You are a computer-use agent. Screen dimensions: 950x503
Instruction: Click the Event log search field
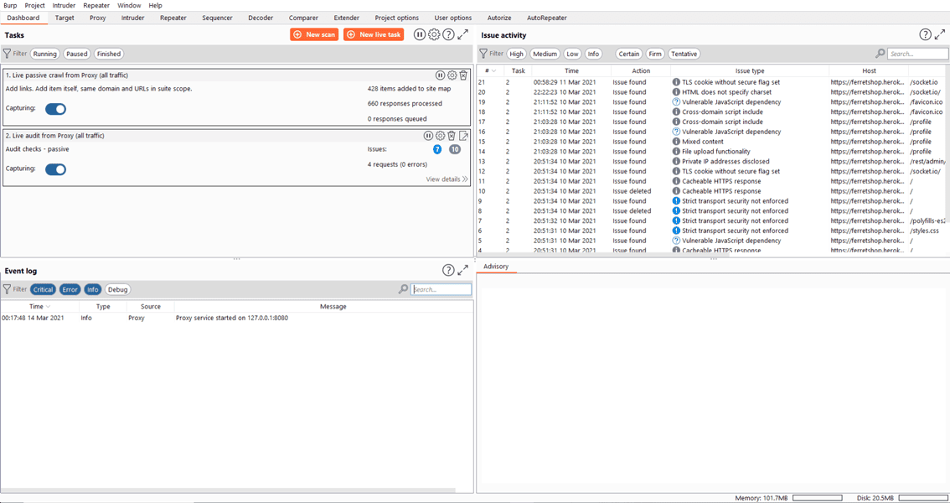point(441,290)
